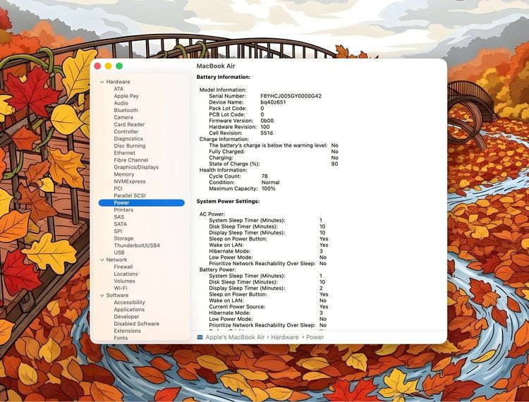The width and height of the screenshot is (529, 402).
Task: Click the Cycle Count value 78
Action: point(264,176)
